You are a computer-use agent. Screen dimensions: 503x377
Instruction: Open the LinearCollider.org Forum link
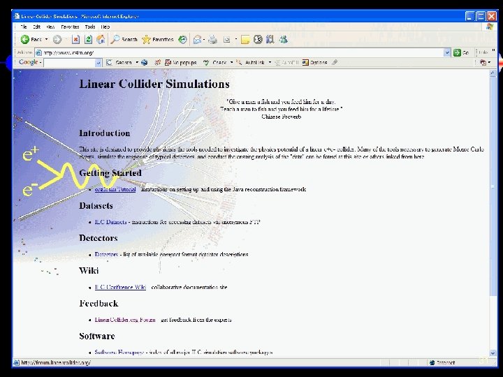tap(125, 320)
